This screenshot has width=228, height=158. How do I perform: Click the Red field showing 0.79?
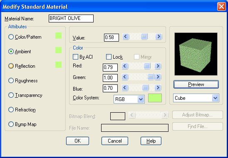coord(110,67)
